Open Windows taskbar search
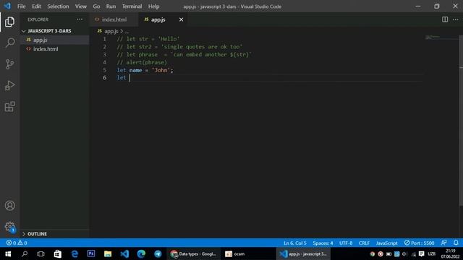 [25, 253]
